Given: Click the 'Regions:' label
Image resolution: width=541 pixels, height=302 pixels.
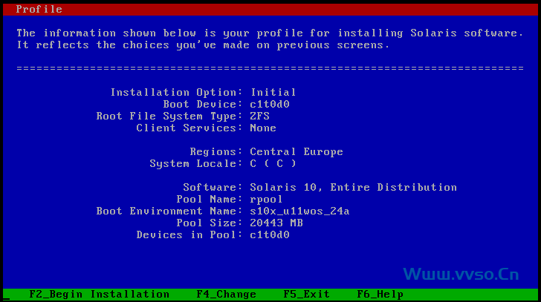Looking at the screenshot, I should tap(216, 152).
